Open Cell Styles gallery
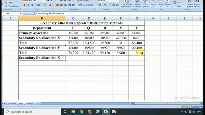 [145, 4]
